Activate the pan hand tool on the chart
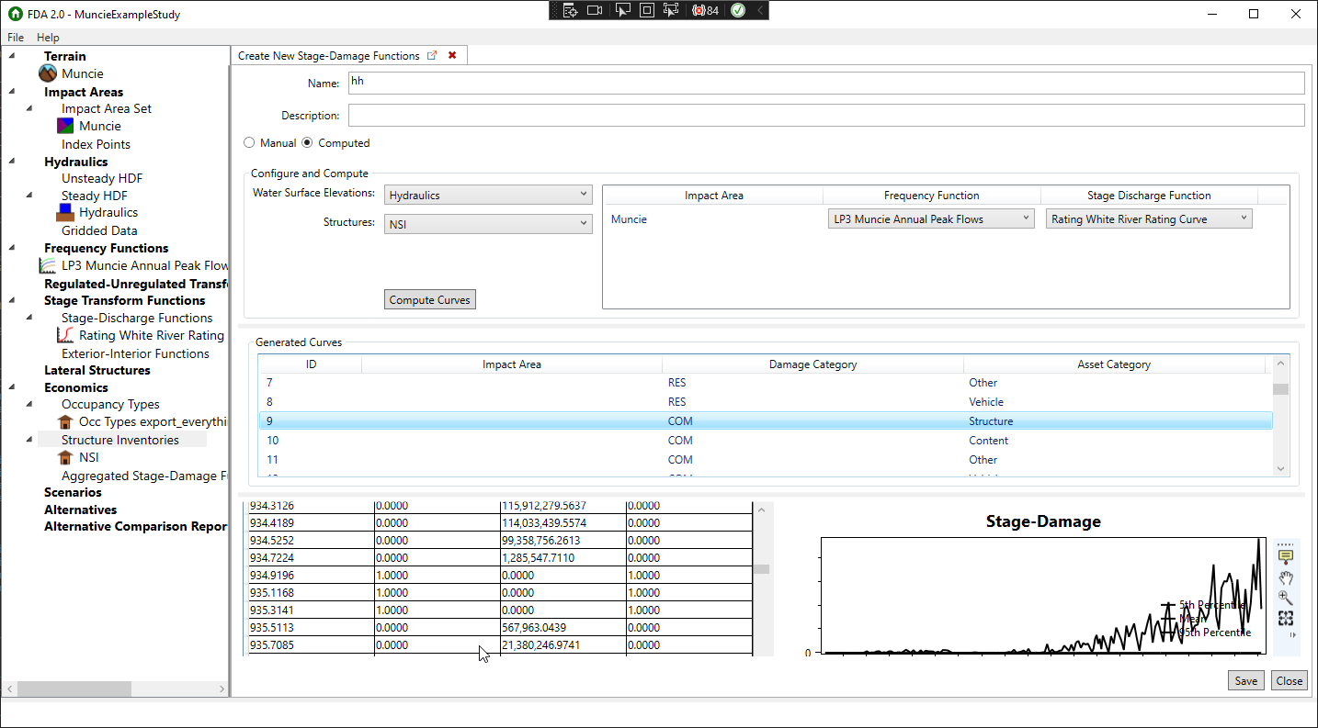Image resolution: width=1318 pixels, height=728 pixels. pos(1285,577)
